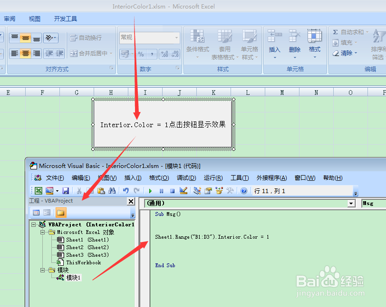Viewport: 386px width, 307px height.
Task: Switch to the 开发工具 ribbon tab
Action: pos(66,19)
